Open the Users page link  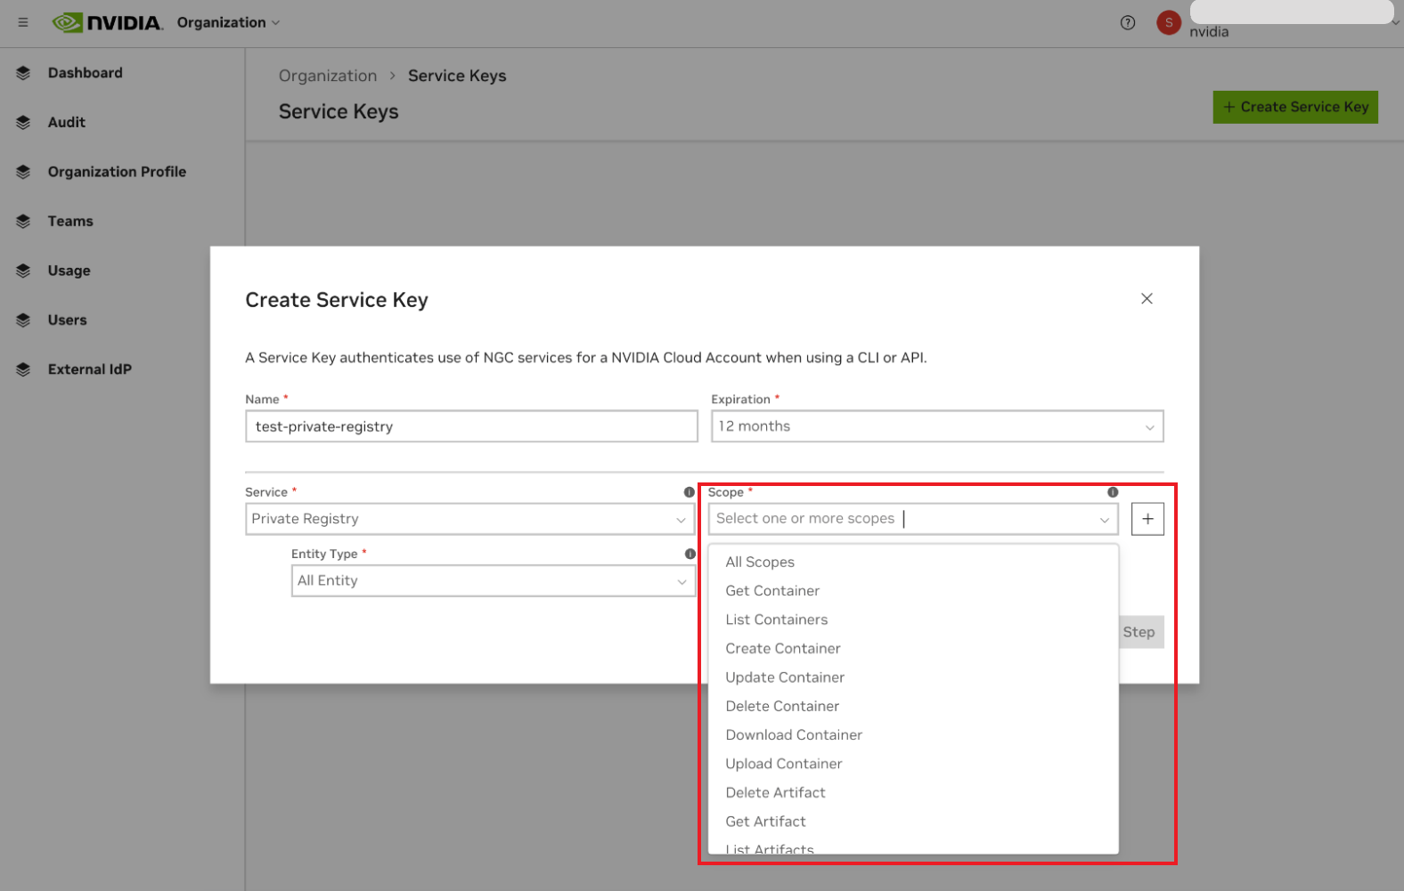tap(68, 320)
